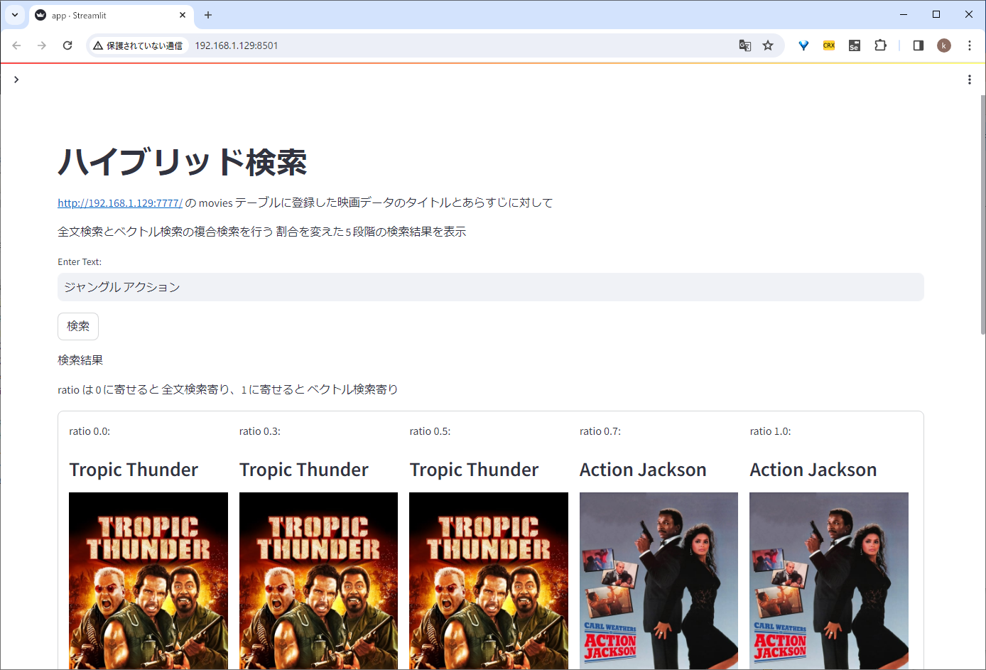
Task: Click Tropic Thunder title under ratio 0.3
Action: pyautogui.click(x=304, y=470)
